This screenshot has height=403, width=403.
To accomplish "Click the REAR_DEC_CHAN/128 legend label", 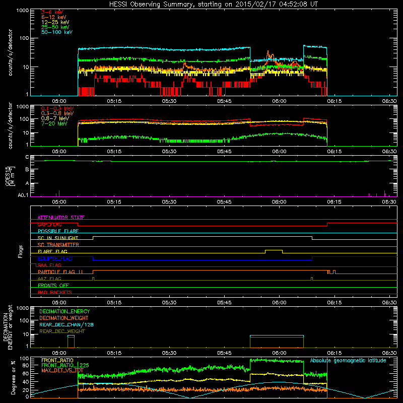I will point(66,324).
